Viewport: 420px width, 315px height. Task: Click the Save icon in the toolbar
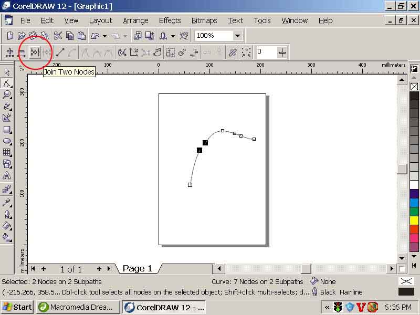33,36
